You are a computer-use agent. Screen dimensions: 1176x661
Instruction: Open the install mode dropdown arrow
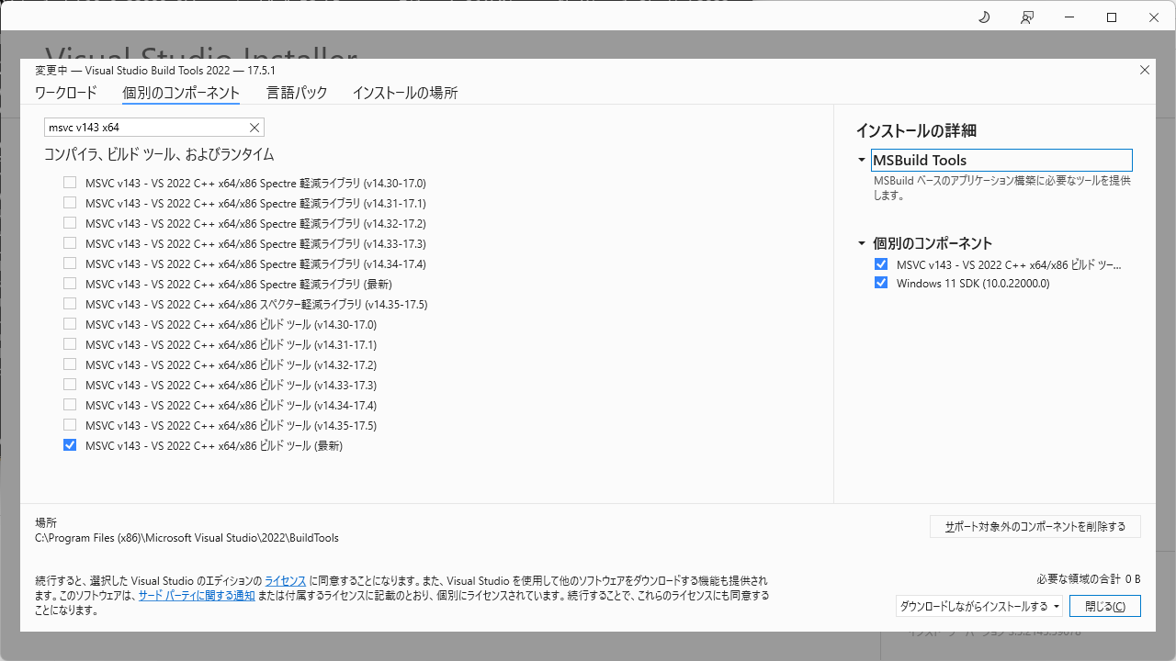click(x=1057, y=606)
